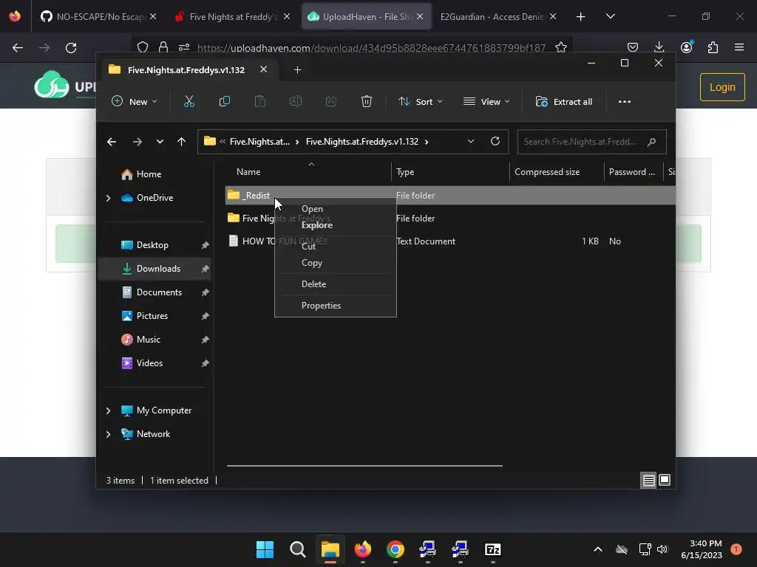The width and height of the screenshot is (757, 567).
Task: Click the horizontal scrollbar in file list
Action: pos(364,466)
